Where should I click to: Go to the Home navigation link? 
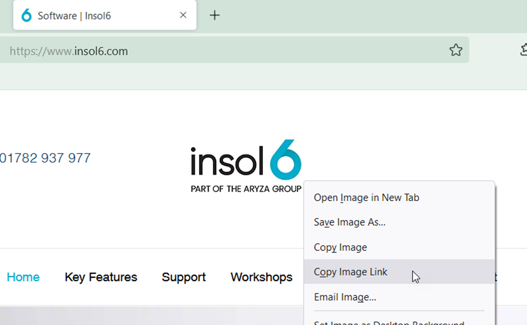23,277
